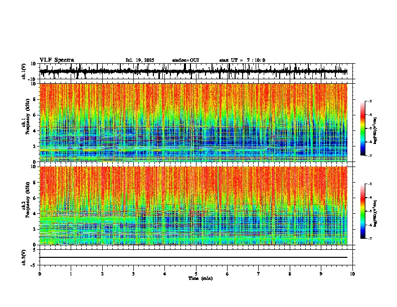The width and height of the screenshot is (397, 307).
Task: Click the "4" kHz tick on ch.2 spectrogram
Action: tap(35, 214)
